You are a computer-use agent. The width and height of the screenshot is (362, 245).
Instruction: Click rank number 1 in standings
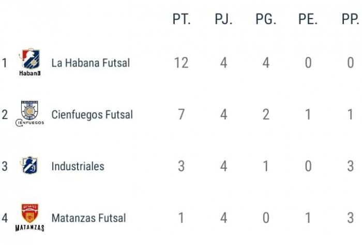[4, 63]
